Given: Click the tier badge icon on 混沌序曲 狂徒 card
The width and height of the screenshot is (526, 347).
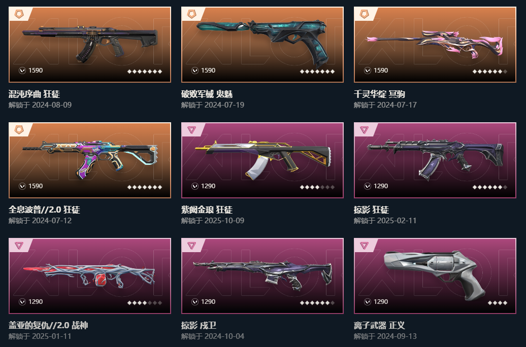Looking at the screenshot, I should click(x=19, y=14).
